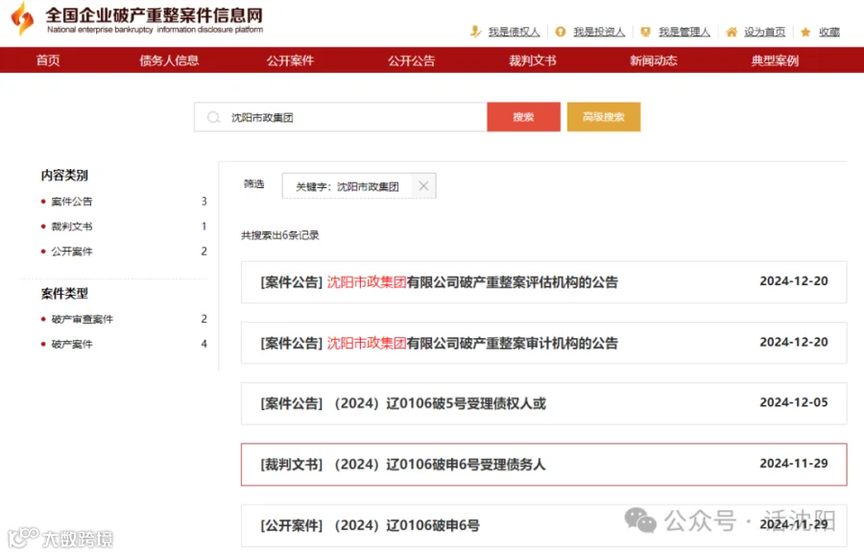Filter by 破产案件 case type
The image size is (864, 555).
(72, 344)
